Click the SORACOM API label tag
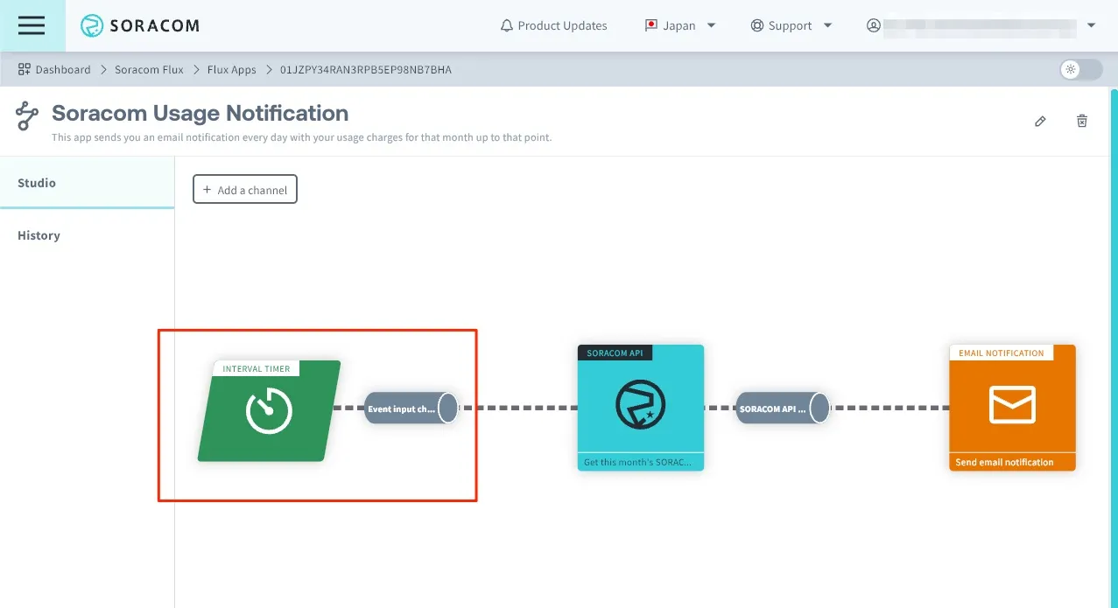 [x=615, y=353]
